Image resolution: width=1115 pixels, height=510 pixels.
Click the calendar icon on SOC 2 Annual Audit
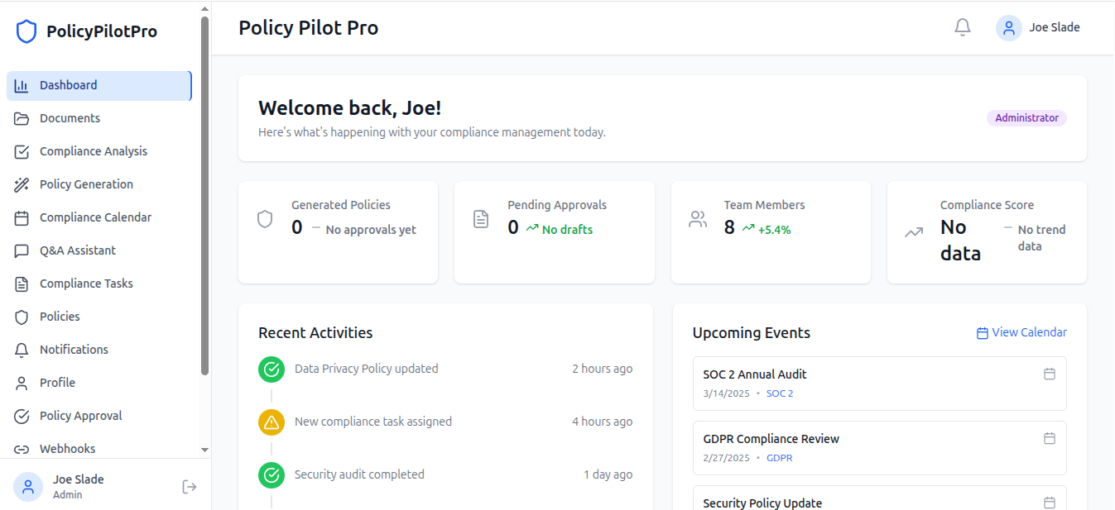pyautogui.click(x=1049, y=374)
